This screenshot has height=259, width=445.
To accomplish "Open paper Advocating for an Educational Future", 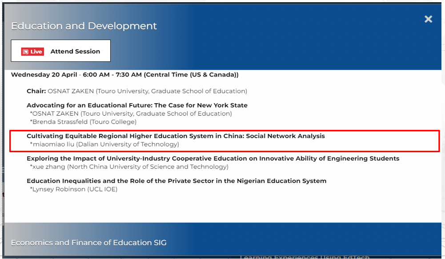I will point(137,105).
